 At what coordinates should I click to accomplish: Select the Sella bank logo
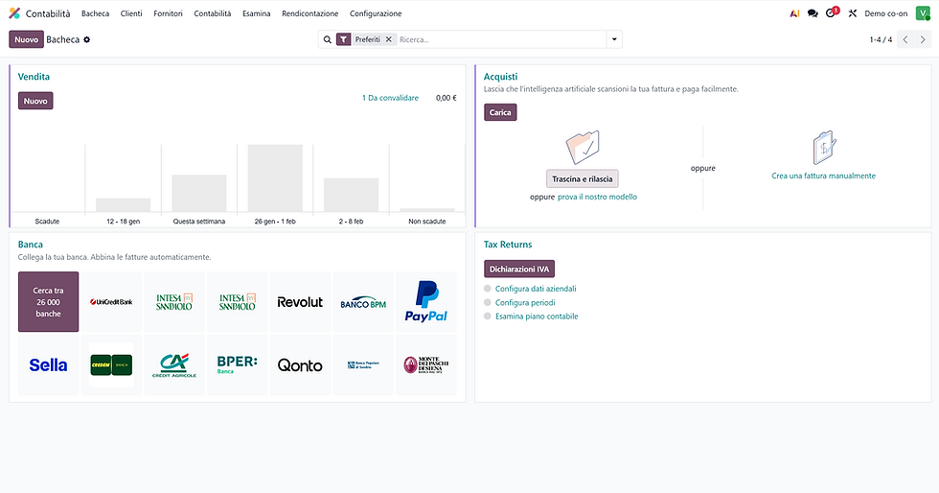click(49, 364)
